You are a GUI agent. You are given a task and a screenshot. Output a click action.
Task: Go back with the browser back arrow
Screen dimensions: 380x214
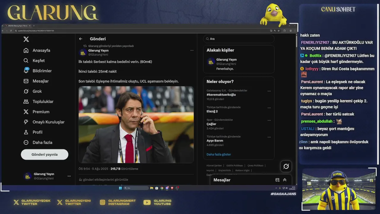pos(3,31)
